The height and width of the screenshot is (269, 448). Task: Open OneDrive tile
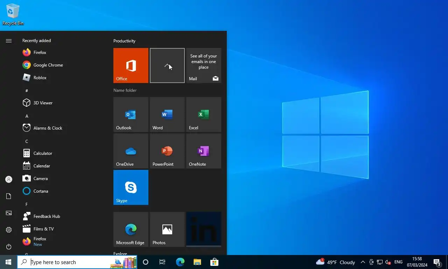click(131, 151)
